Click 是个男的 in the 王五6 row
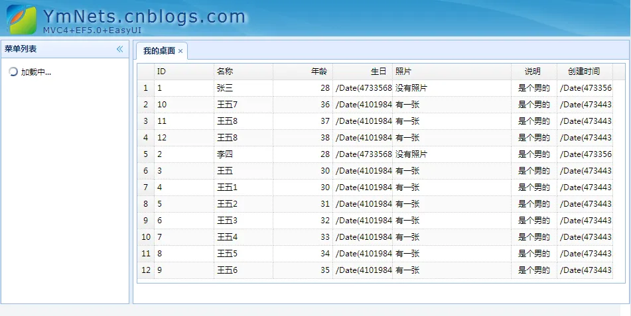The height and width of the screenshot is (316, 631). pyautogui.click(x=534, y=270)
